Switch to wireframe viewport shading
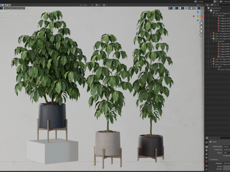This screenshot has height=172, width=230. [x=189, y=8]
